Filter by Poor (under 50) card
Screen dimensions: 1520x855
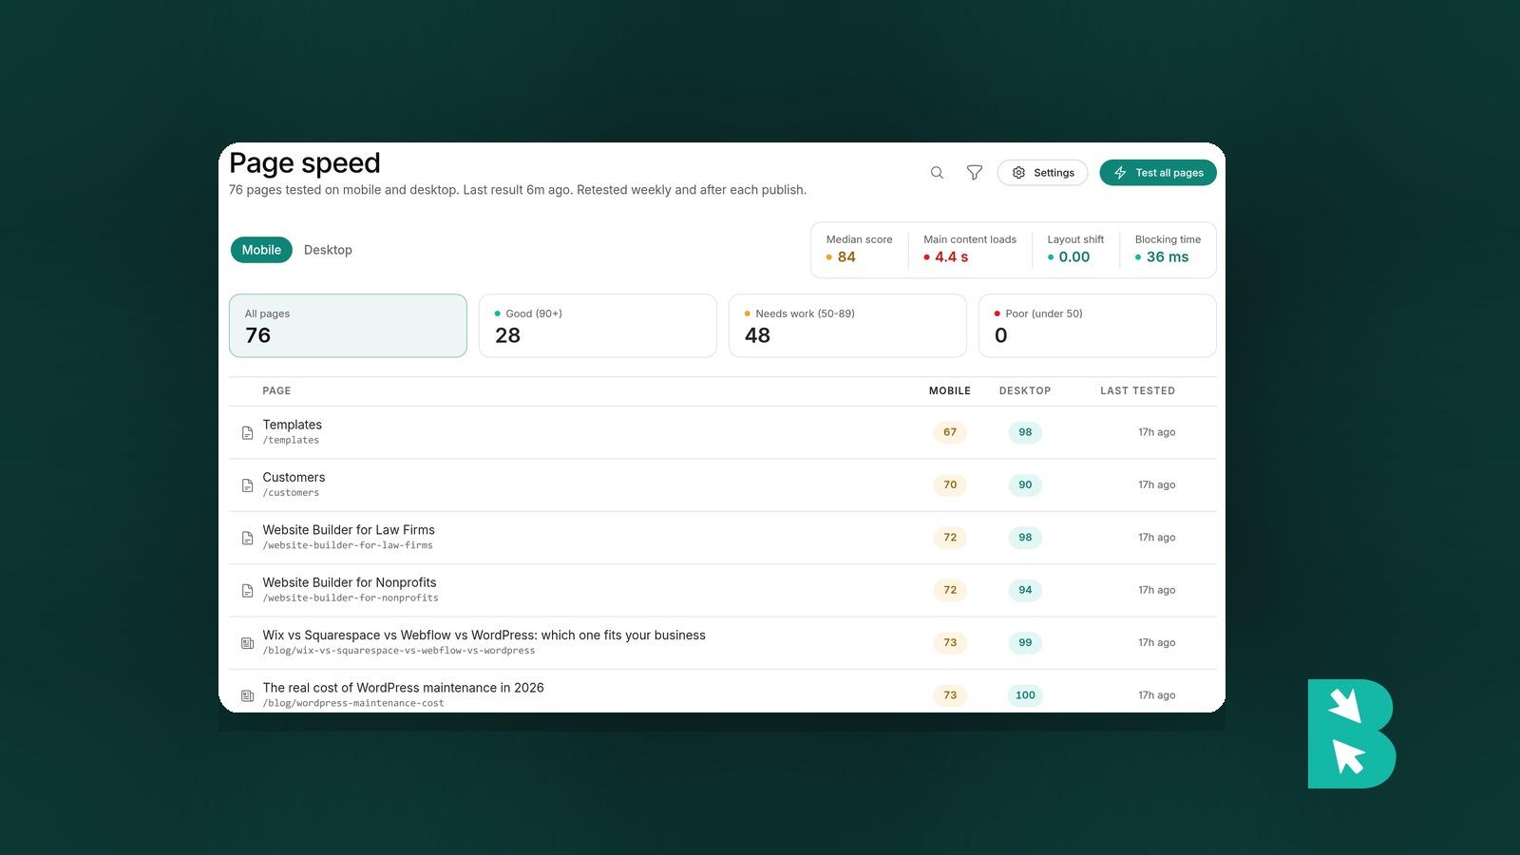[1097, 326]
